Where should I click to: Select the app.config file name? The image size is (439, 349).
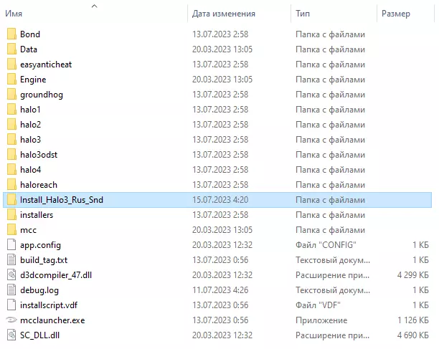(x=40, y=245)
